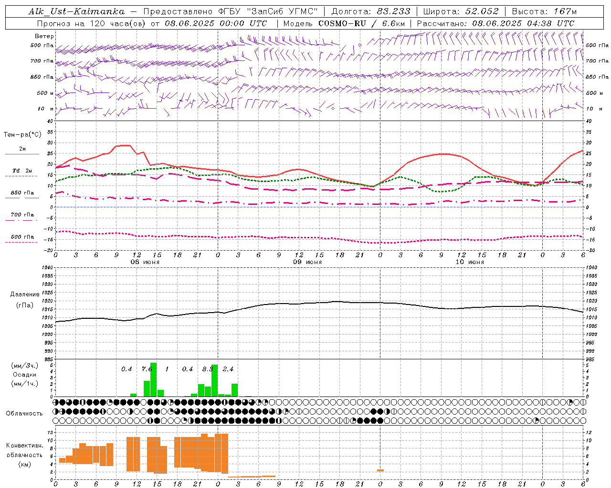
Task: Click the green dashed sample under 'Td 2м'
Action: point(21,176)
